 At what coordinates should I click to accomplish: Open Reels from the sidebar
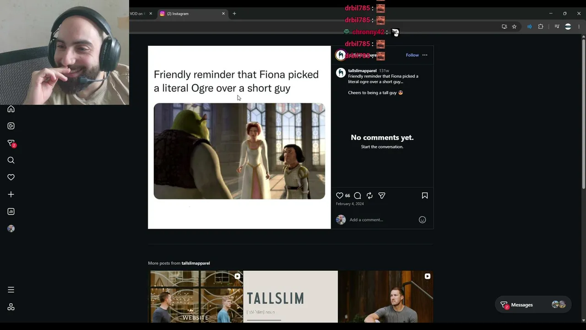11,126
